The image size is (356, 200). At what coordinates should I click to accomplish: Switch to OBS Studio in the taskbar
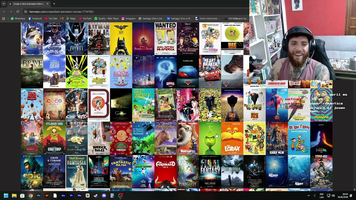click(120, 196)
